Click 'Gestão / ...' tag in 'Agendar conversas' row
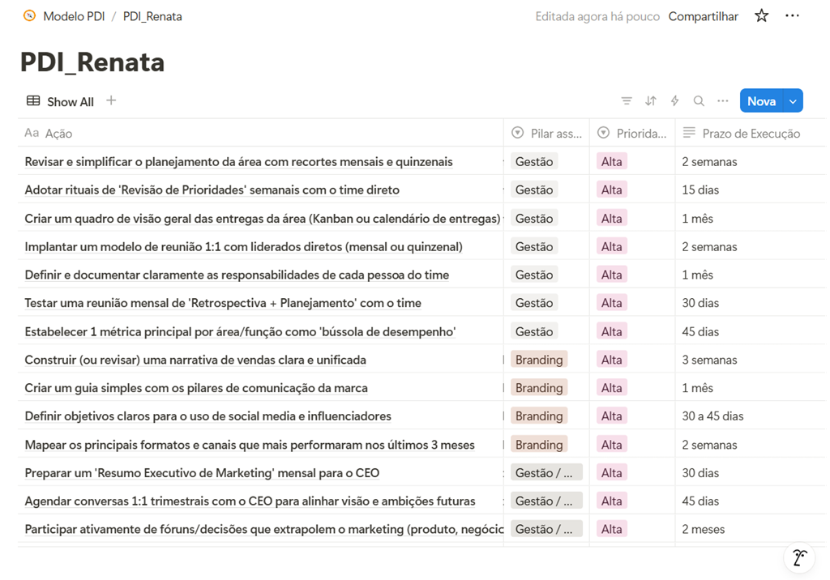Image resolution: width=830 pixels, height=580 pixels. [546, 501]
